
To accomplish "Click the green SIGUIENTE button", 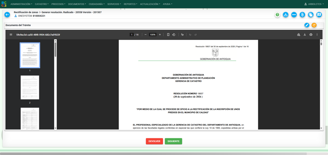I will (x=173, y=141).
